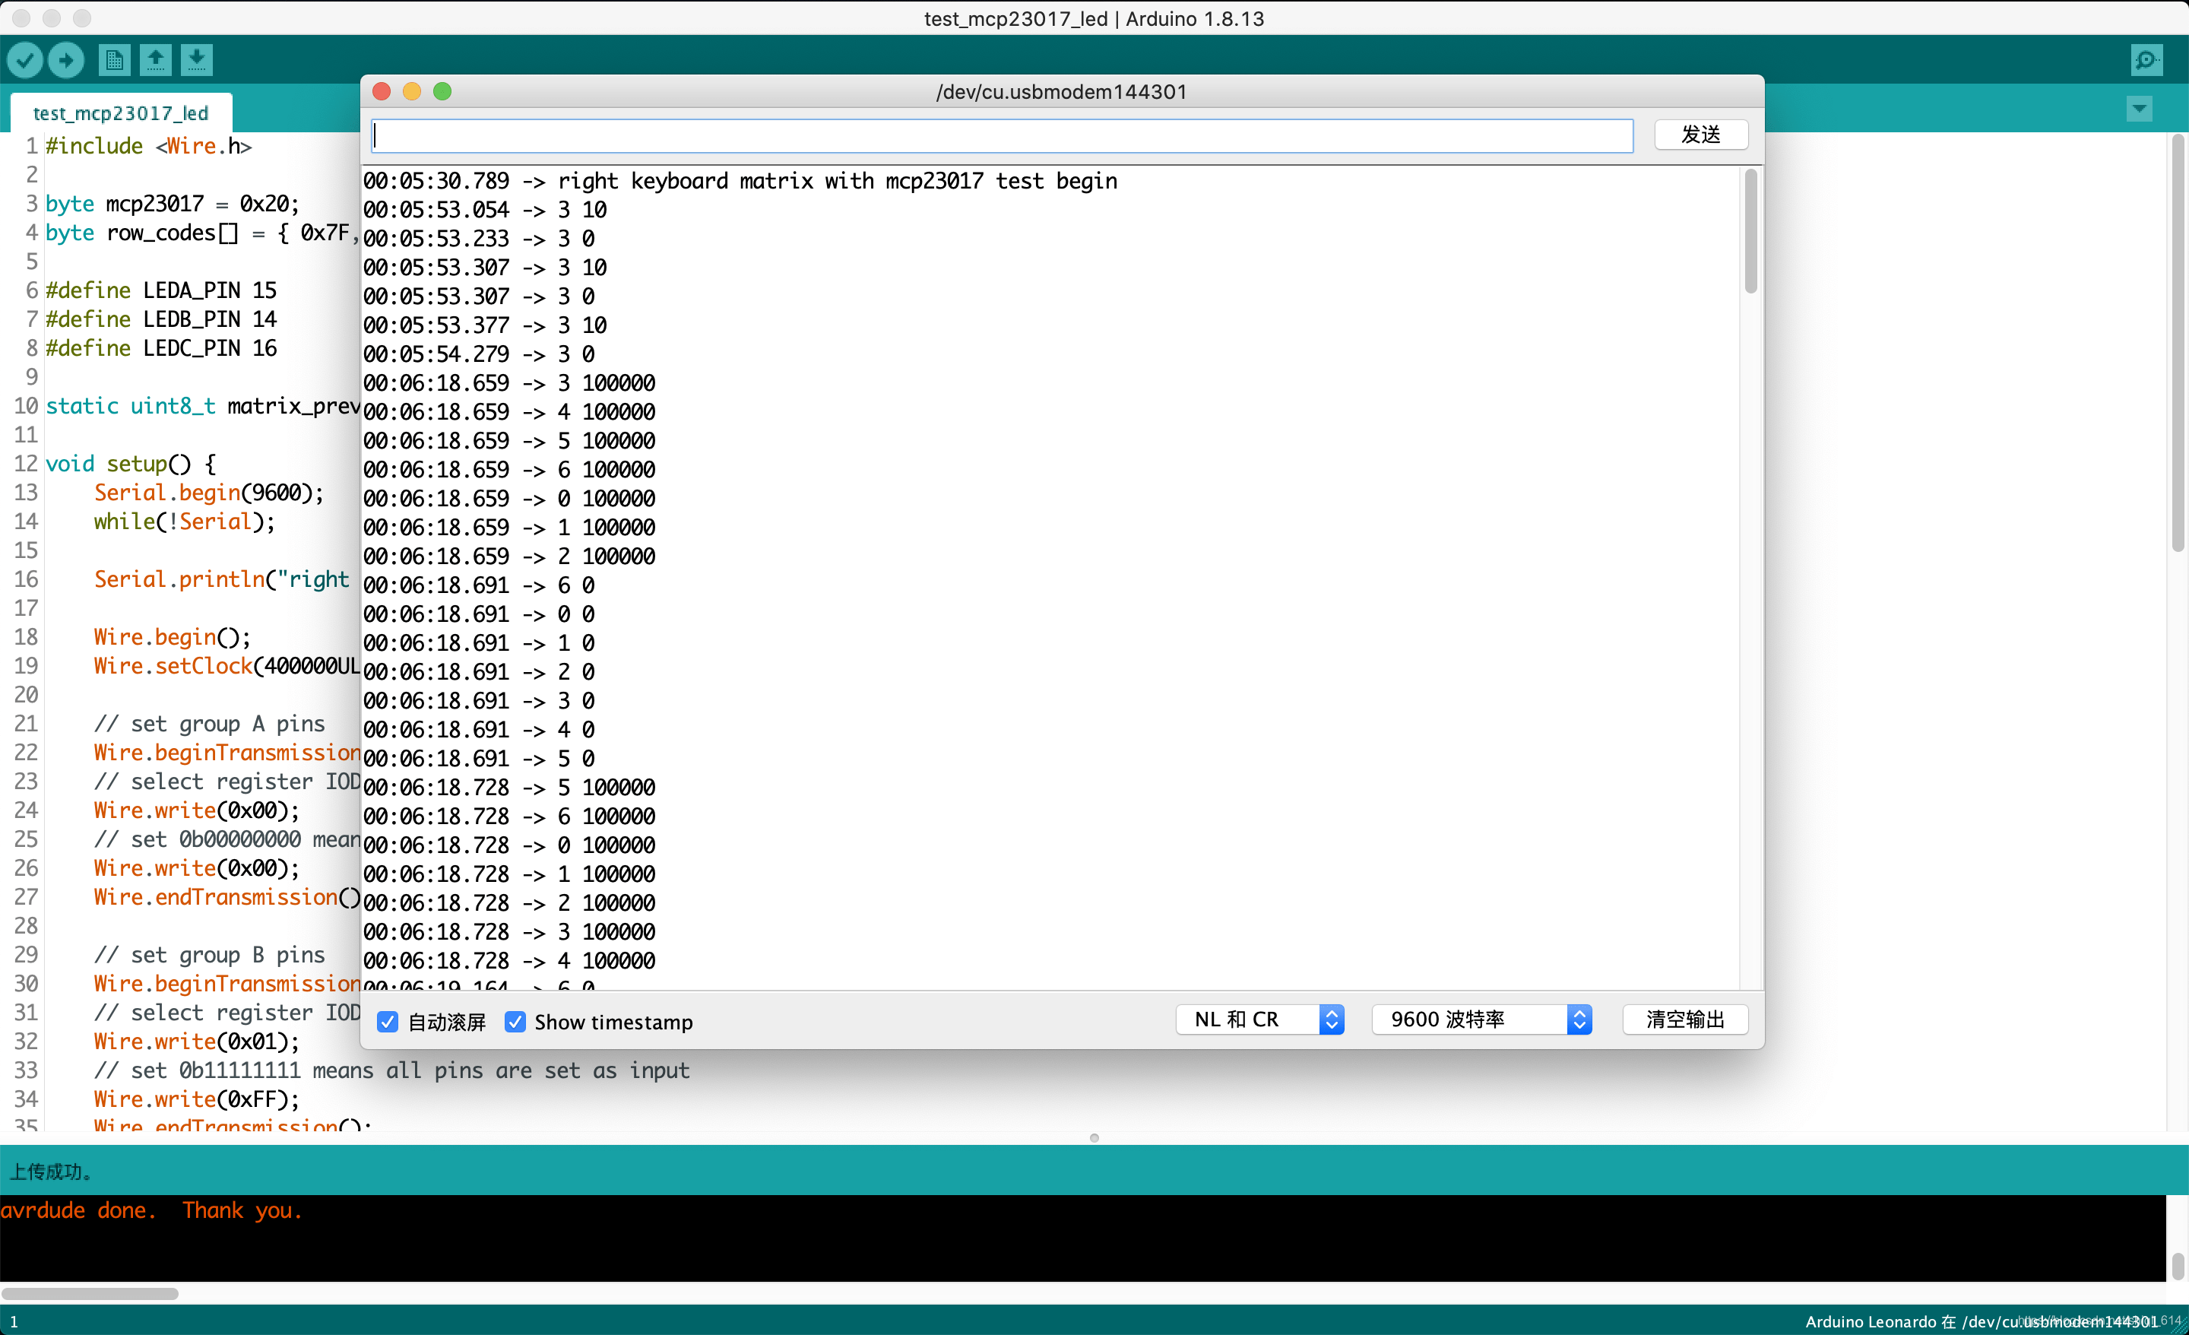Click comment '// set group B pins'
The height and width of the screenshot is (1335, 2189).
pyautogui.click(x=210, y=955)
